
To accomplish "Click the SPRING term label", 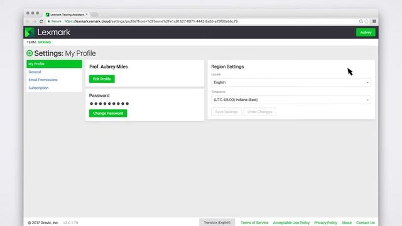I will coord(45,42).
